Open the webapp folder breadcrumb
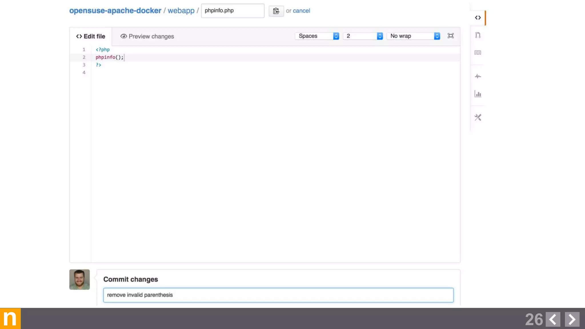The width and height of the screenshot is (585, 329). [x=181, y=11]
